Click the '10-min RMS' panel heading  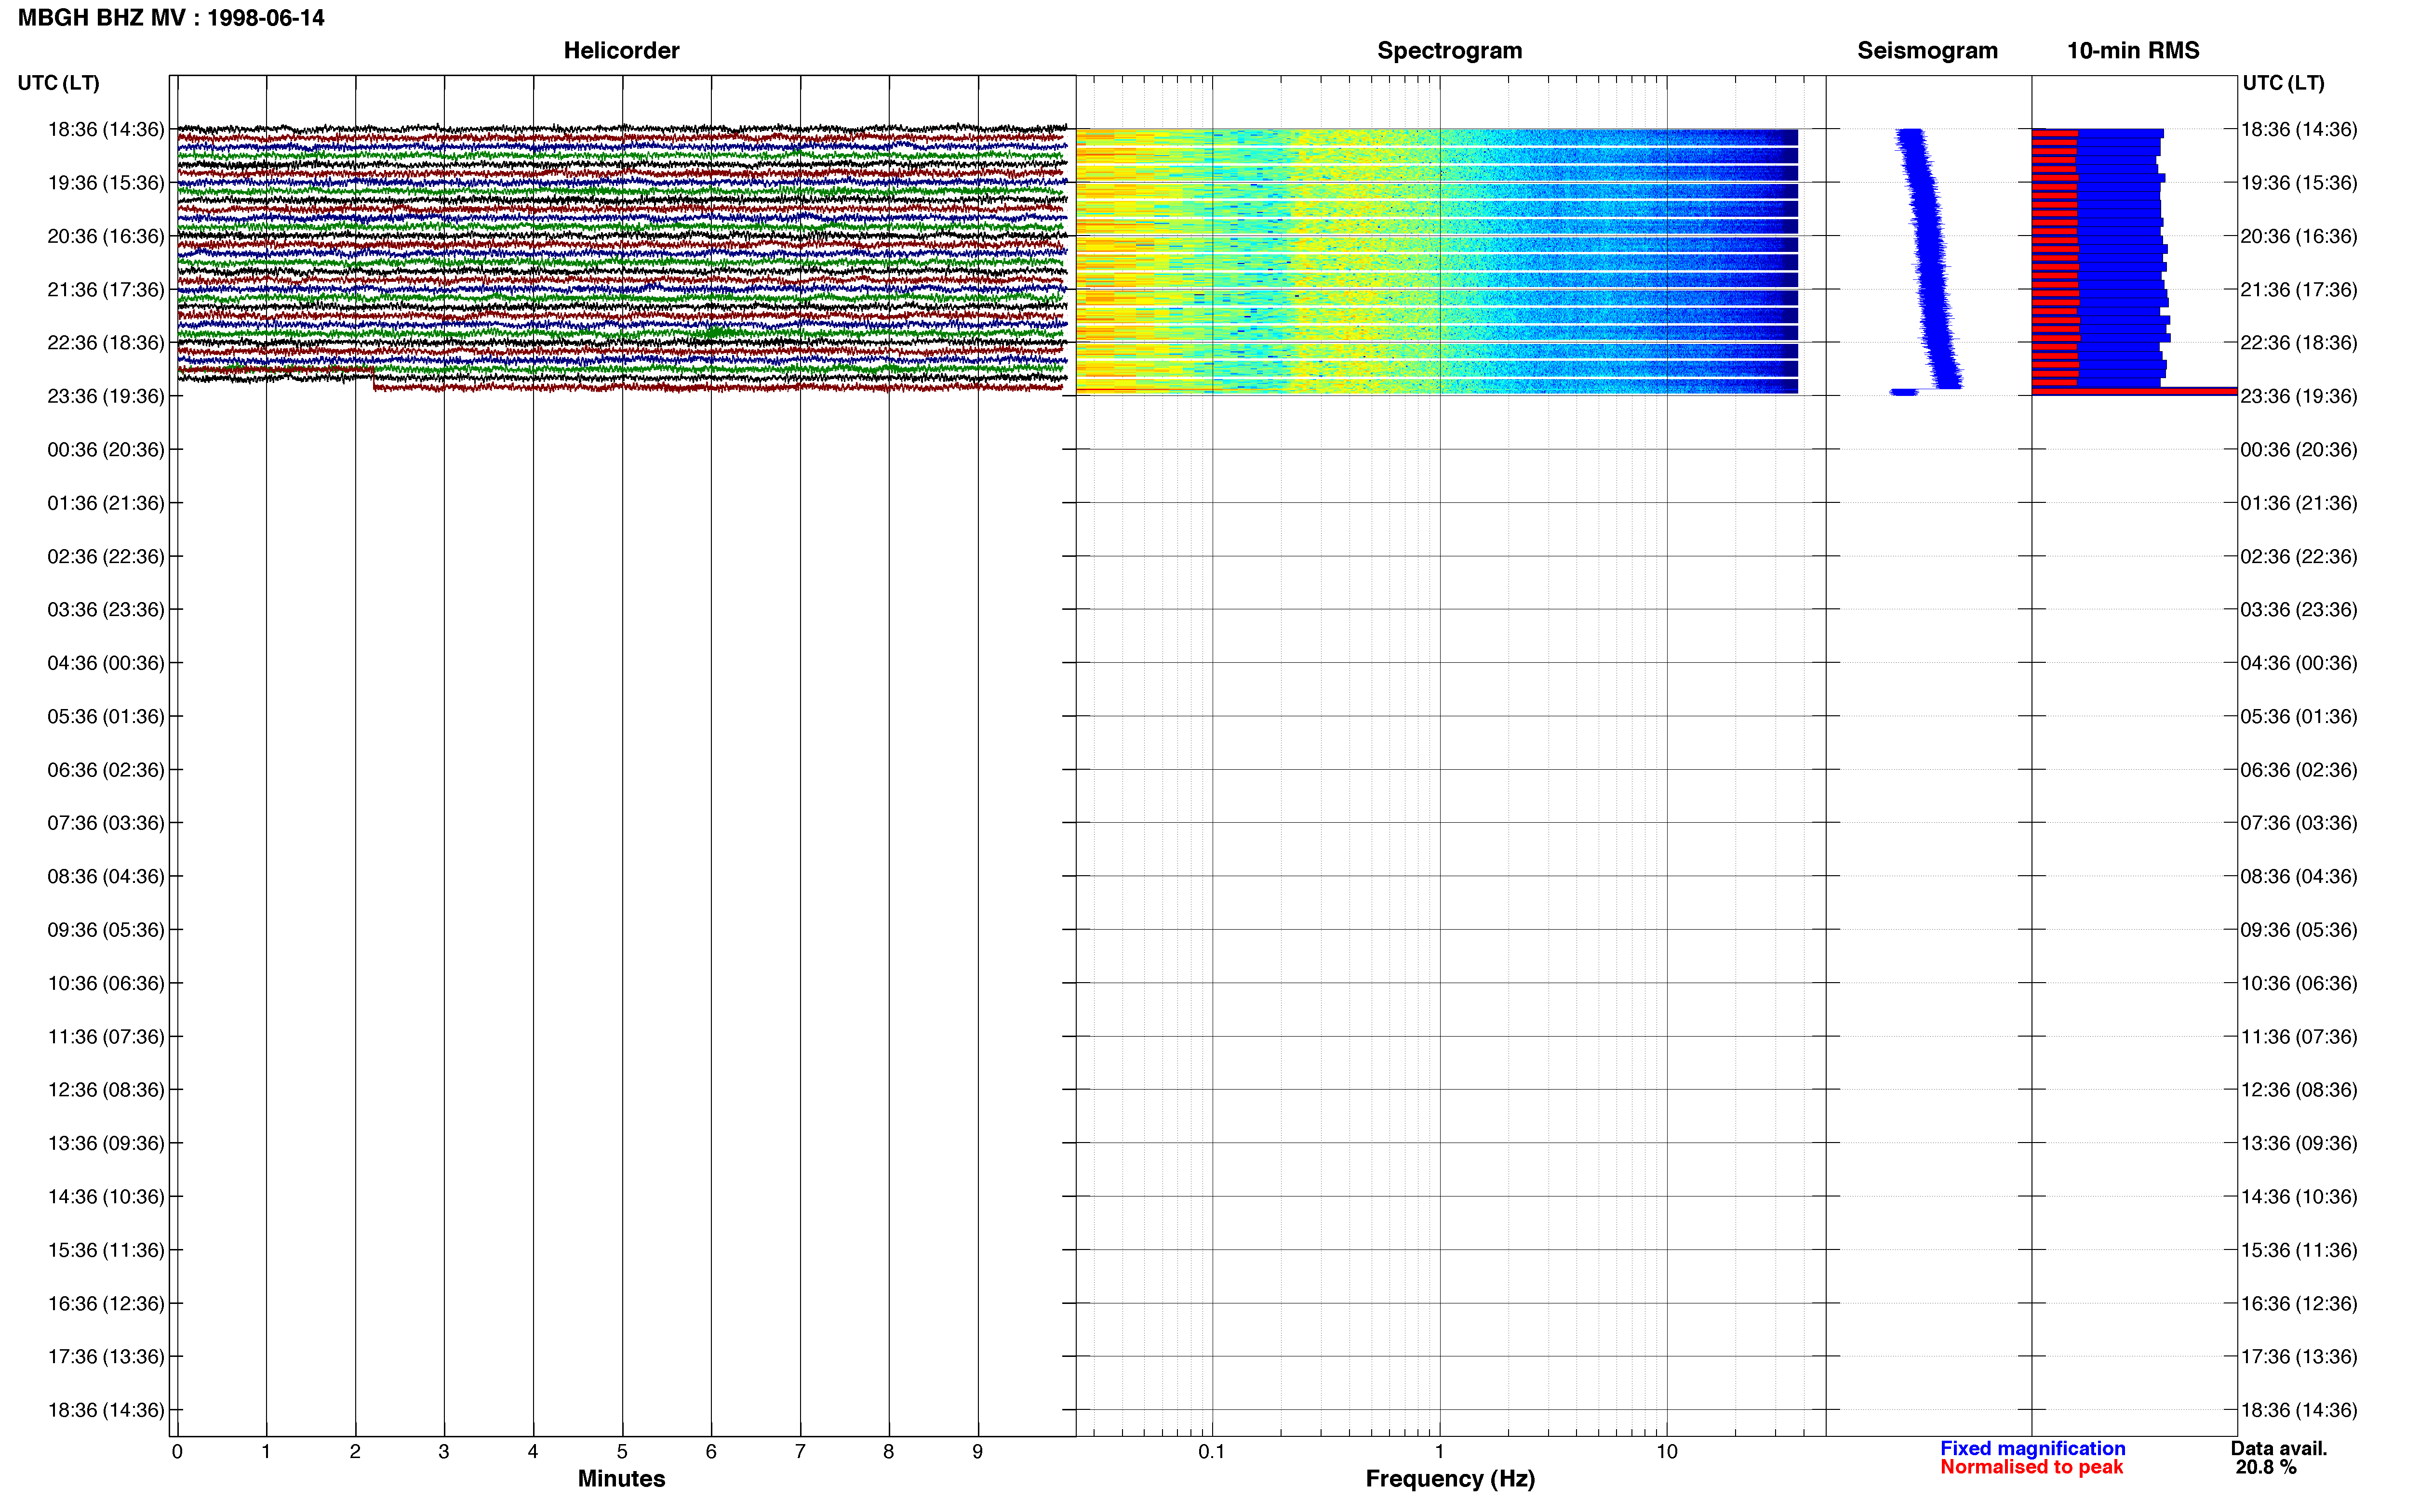[x=2133, y=50]
